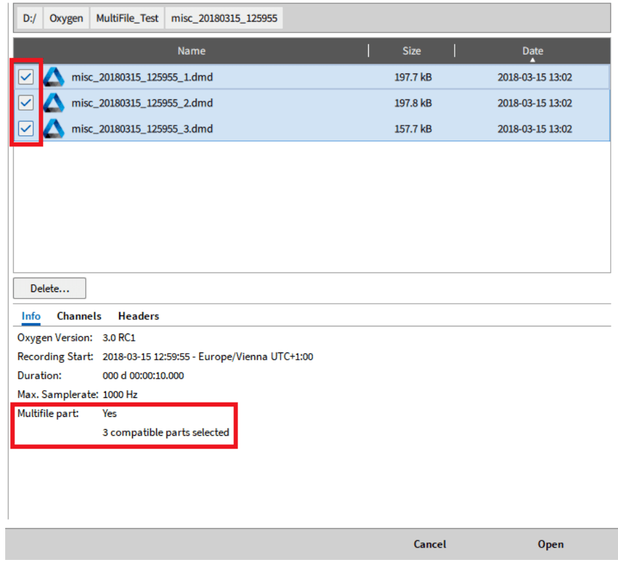
Task: Click the file icon of misc_20180315_125955_1.dmd
Action: [53, 77]
